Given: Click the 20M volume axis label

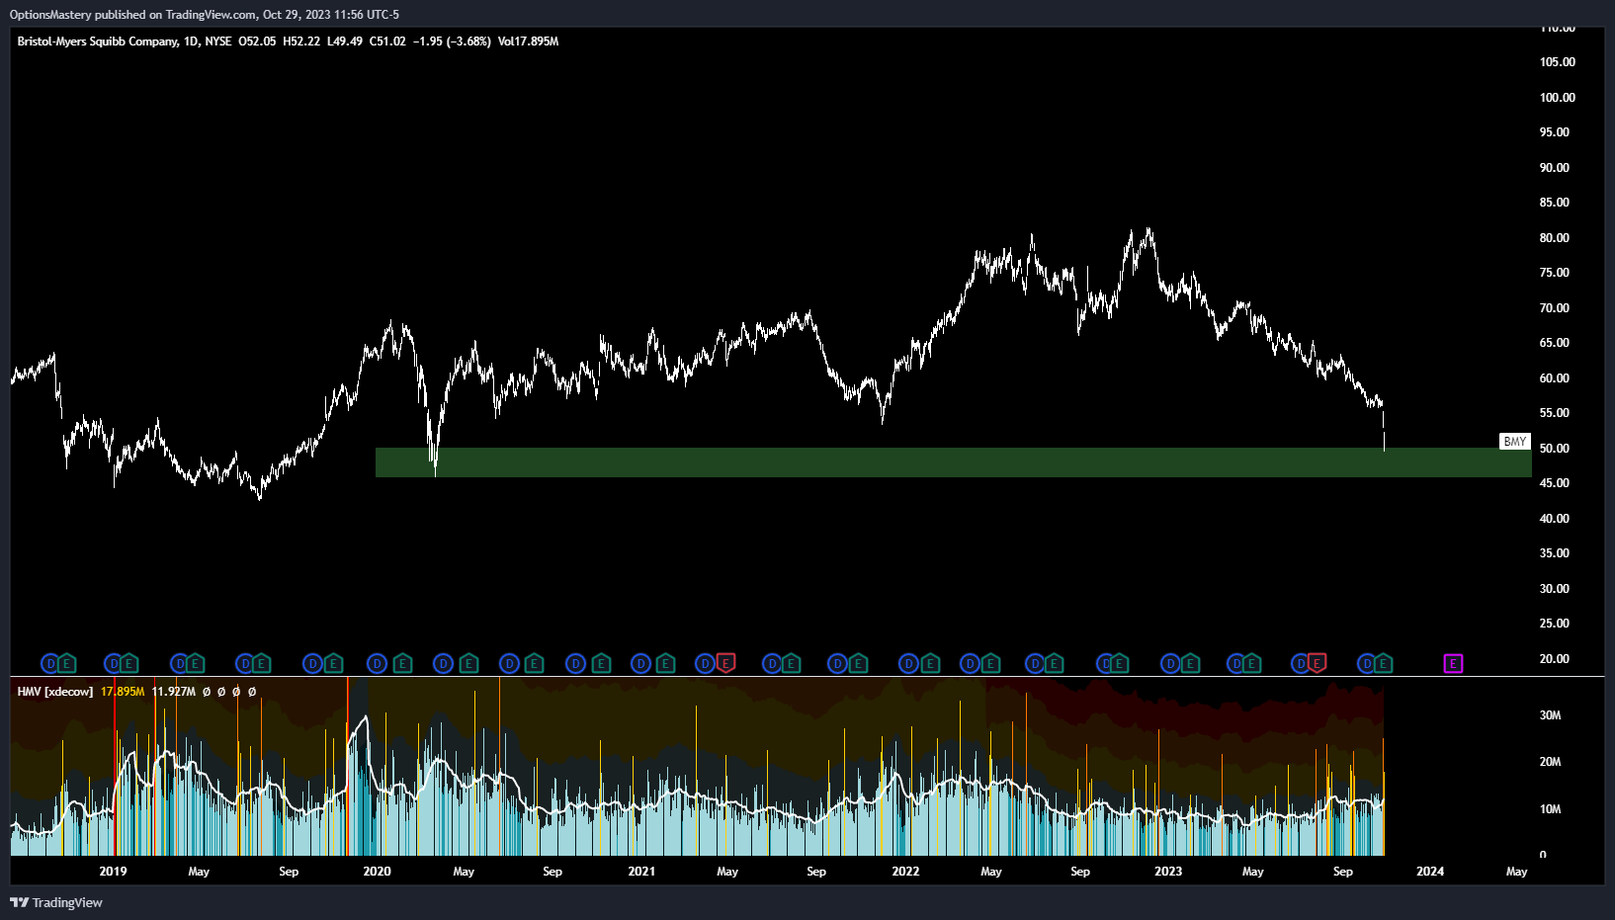Looking at the screenshot, I should click(1550, 762).
